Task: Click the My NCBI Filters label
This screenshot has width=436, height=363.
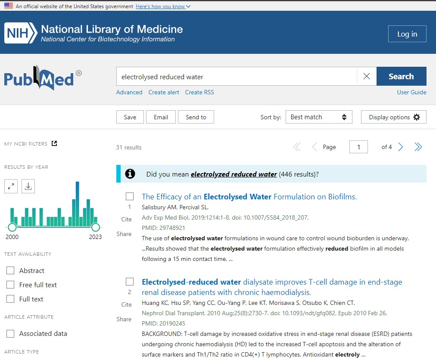Action: click(25, 144)
